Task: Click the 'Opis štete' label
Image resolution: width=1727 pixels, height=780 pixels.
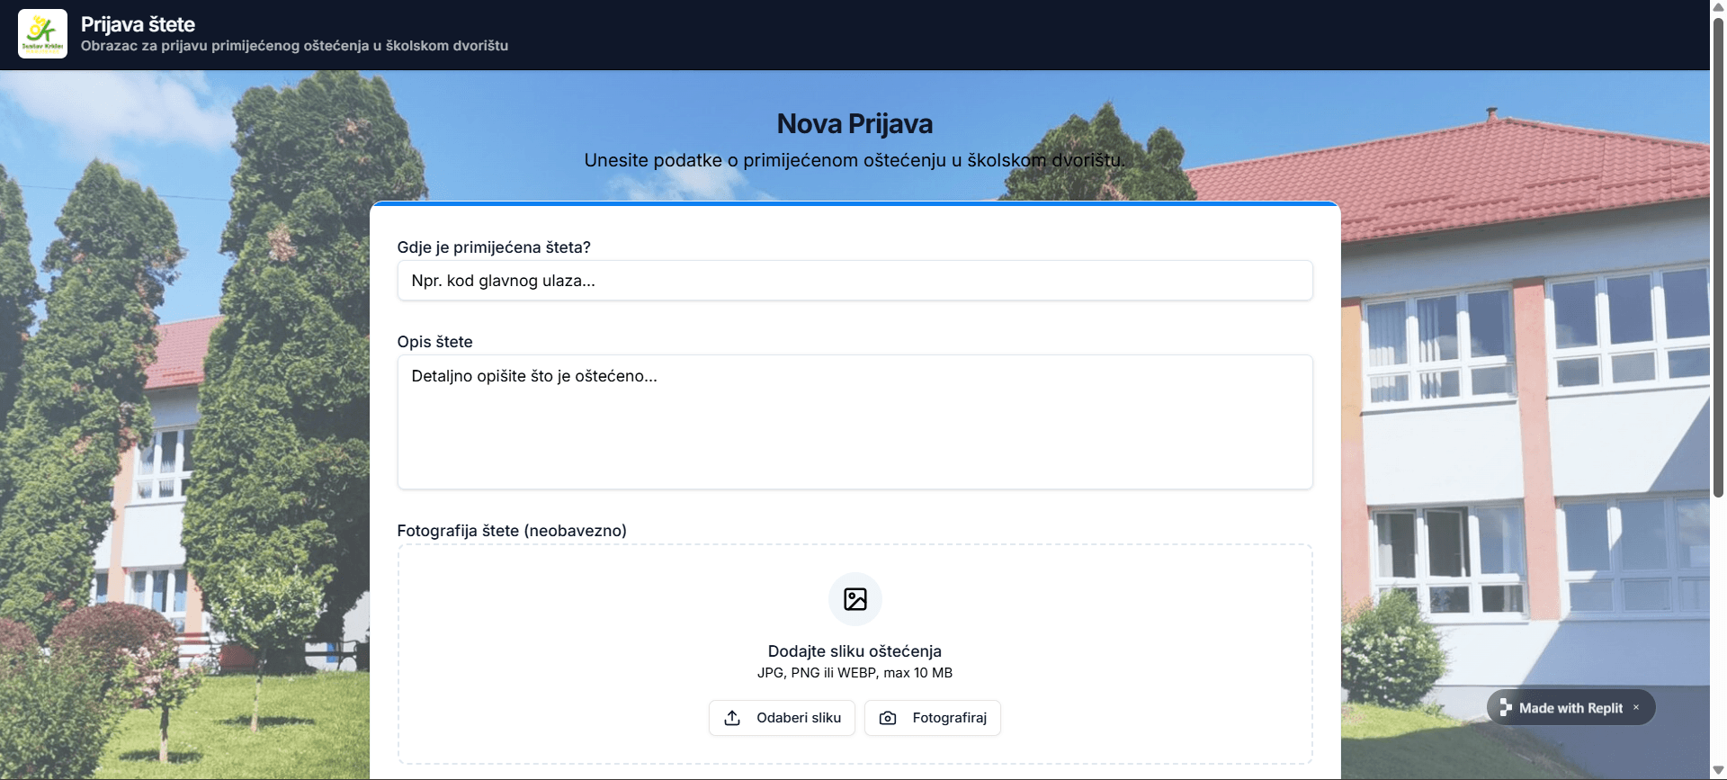Action: pyautogui.click(x=434, y=342)
